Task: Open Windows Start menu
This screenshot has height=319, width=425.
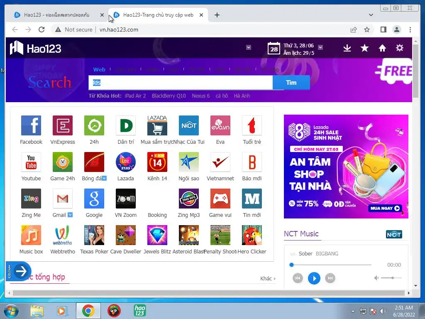Action: pos(11,311)
